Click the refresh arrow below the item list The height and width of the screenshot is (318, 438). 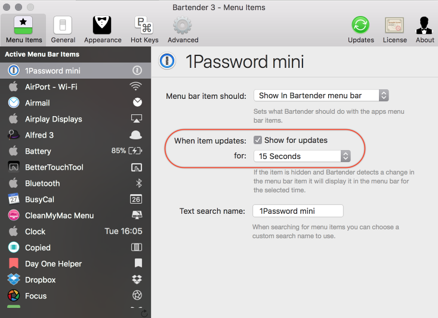144,313
